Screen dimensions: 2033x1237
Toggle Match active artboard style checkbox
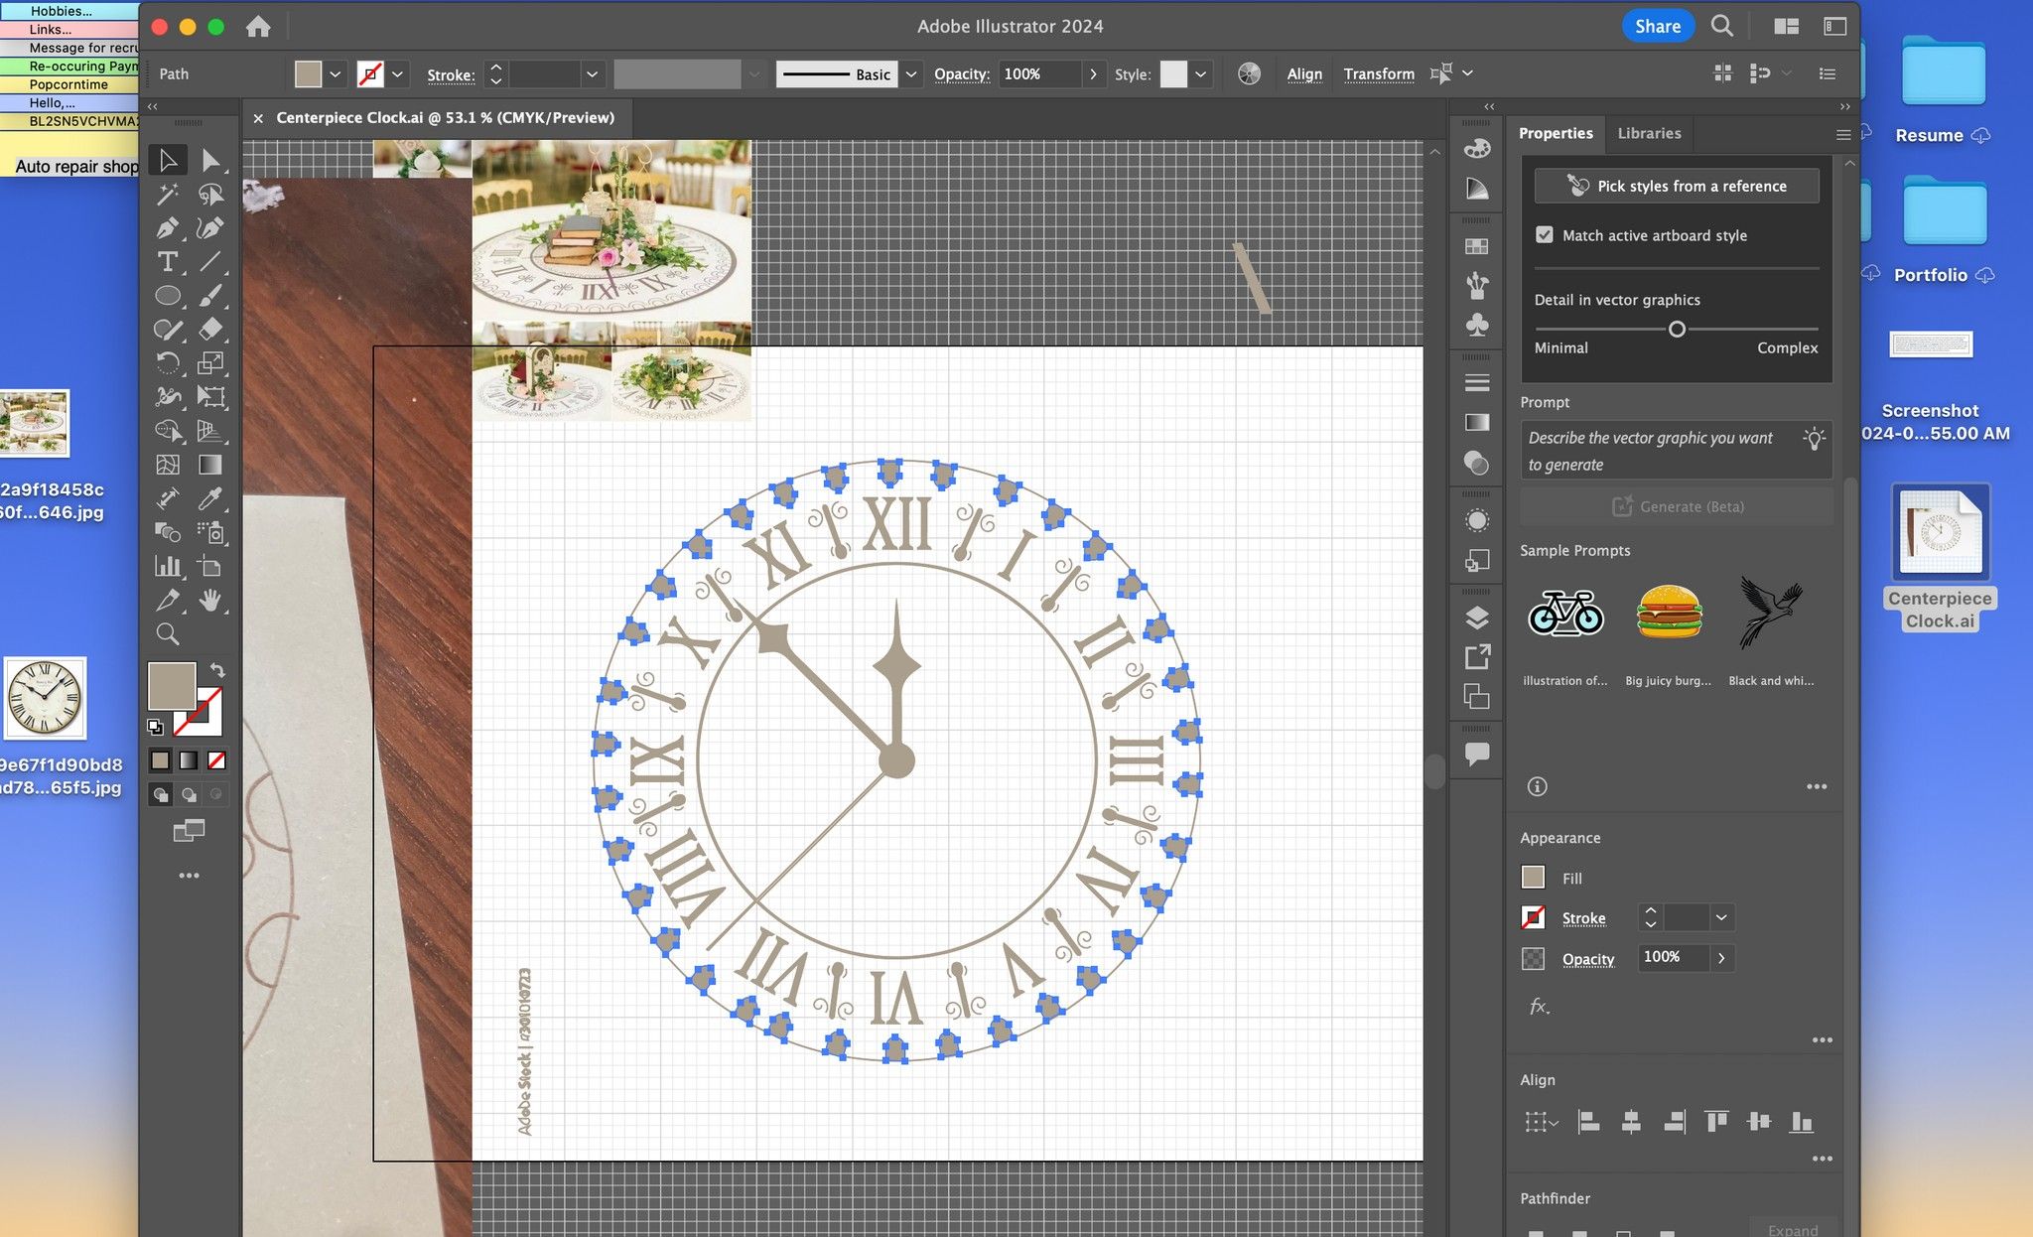1545,235
